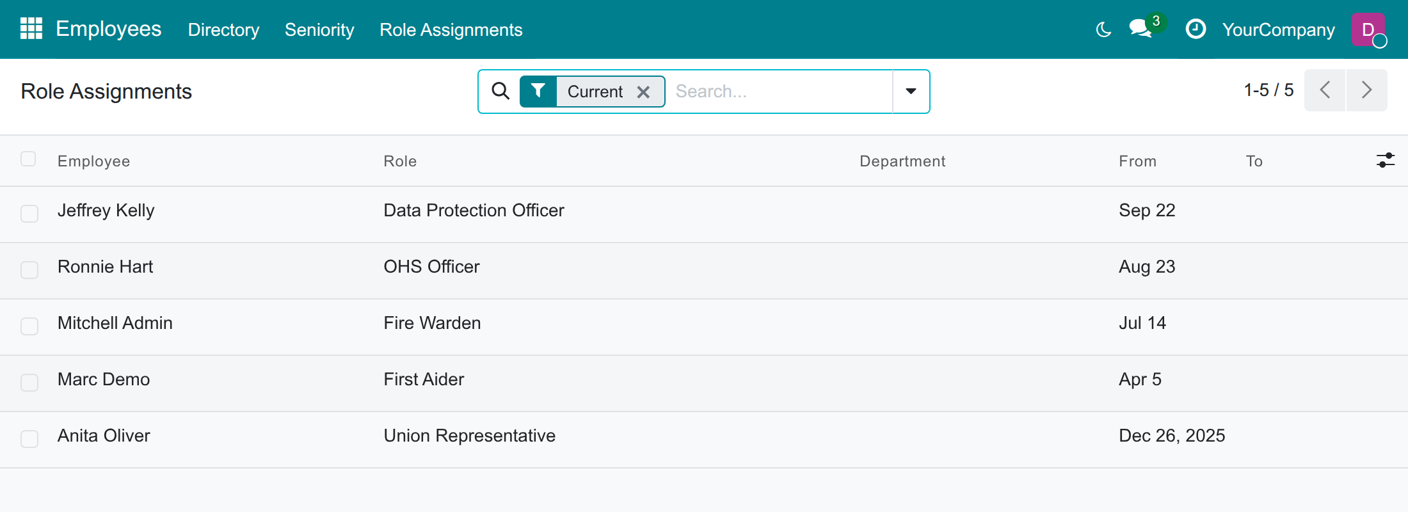This screenshot has width=1408, height=512.
Task: Open the Employees app home
Action: pyautogui.click(x=108, y=29)
